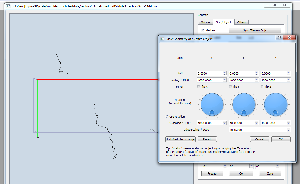This screenshot has width=300, height=184.
Task: Uncheck the Markers checkbox
Action: pos(203,30)
